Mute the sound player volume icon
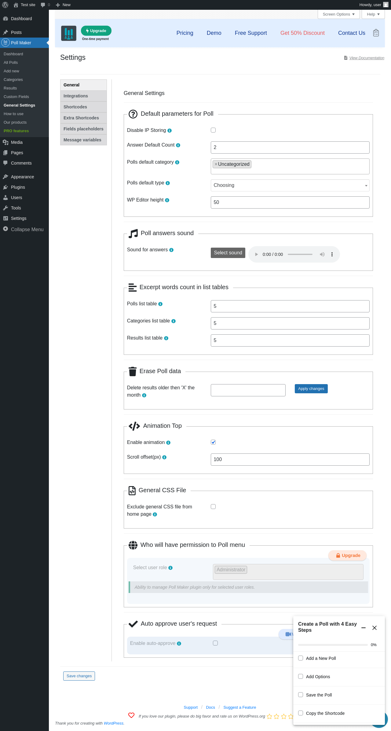The height and width of the screenshot is (731, 391). coord(322,254)
